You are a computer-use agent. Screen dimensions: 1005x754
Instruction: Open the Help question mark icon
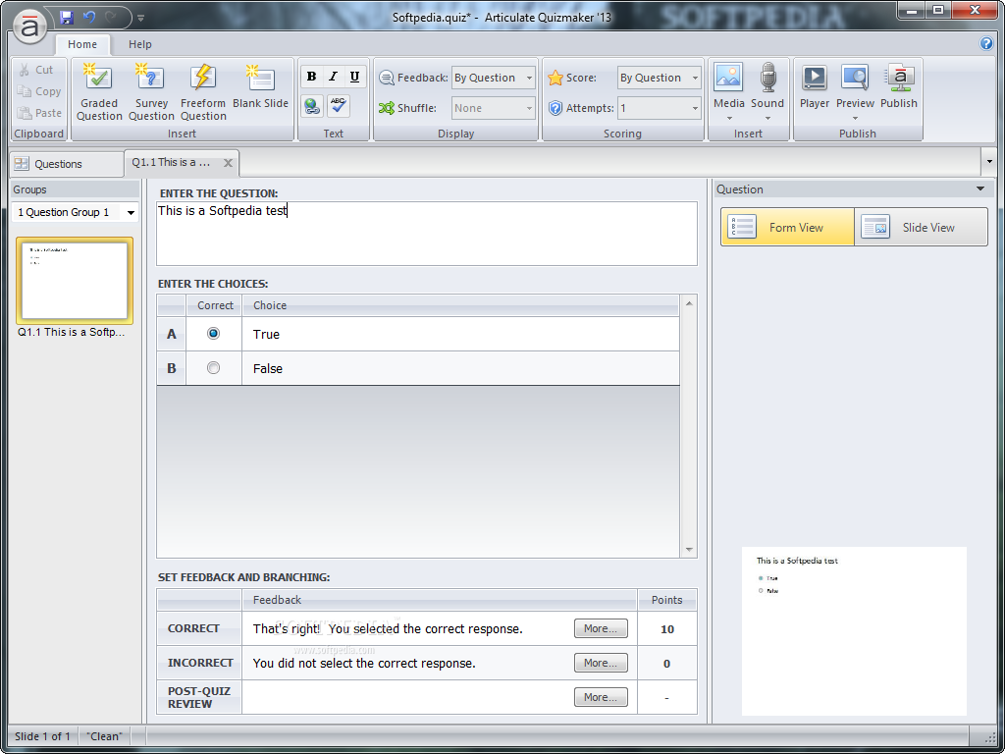pyautogui.click(x=986, y=43)
